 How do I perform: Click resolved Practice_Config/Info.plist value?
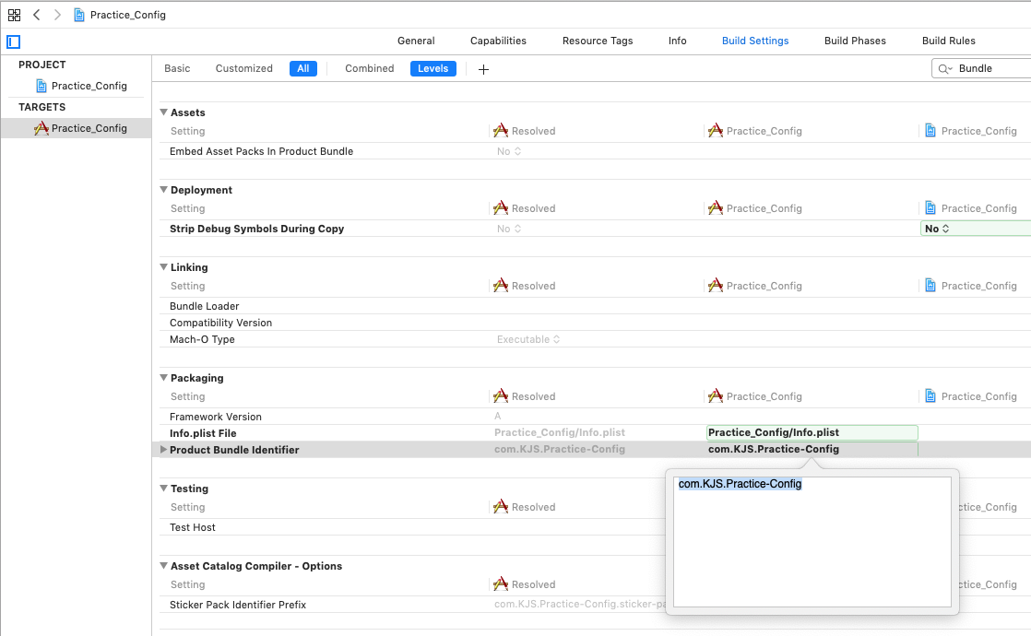pyautogui.click(x=560, y=432)
